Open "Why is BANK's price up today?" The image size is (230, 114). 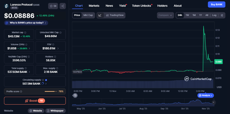click(x=26, y=23)
